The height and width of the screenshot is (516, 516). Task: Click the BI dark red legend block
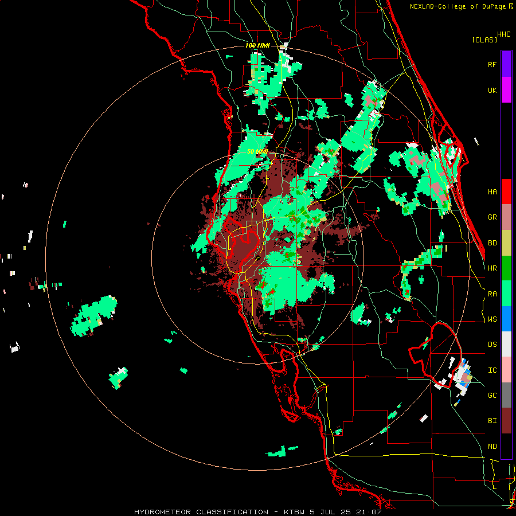pyautogui.click(x=506, y=421)
